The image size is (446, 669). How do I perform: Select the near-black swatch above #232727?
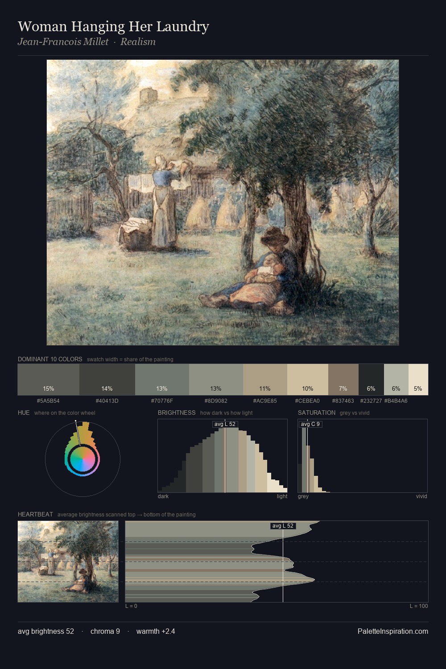[371, 380]
